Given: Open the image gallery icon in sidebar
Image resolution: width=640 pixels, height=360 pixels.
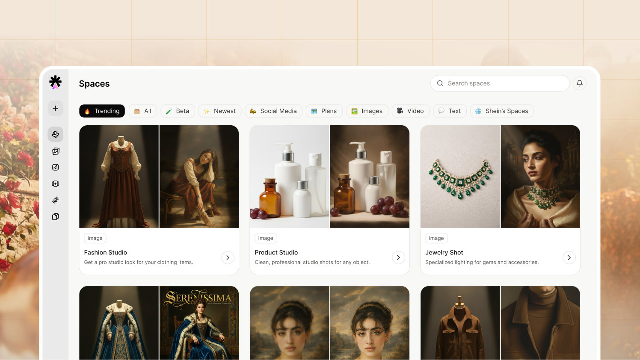Looking at the screenshot, I should click(x=56, y=151).
